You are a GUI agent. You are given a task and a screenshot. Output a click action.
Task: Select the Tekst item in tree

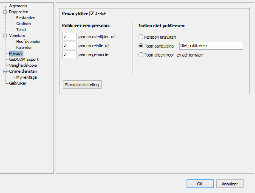point(21,30)
